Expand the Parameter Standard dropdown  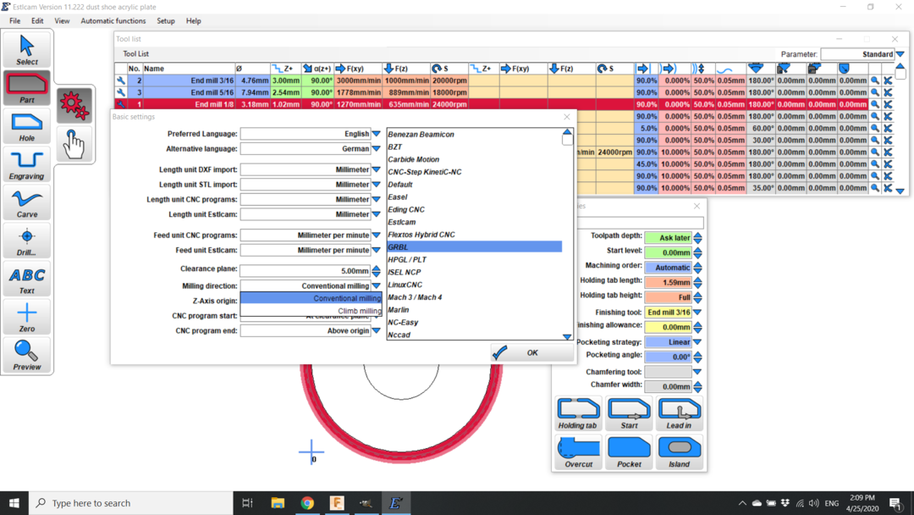[x=900, y=54]
